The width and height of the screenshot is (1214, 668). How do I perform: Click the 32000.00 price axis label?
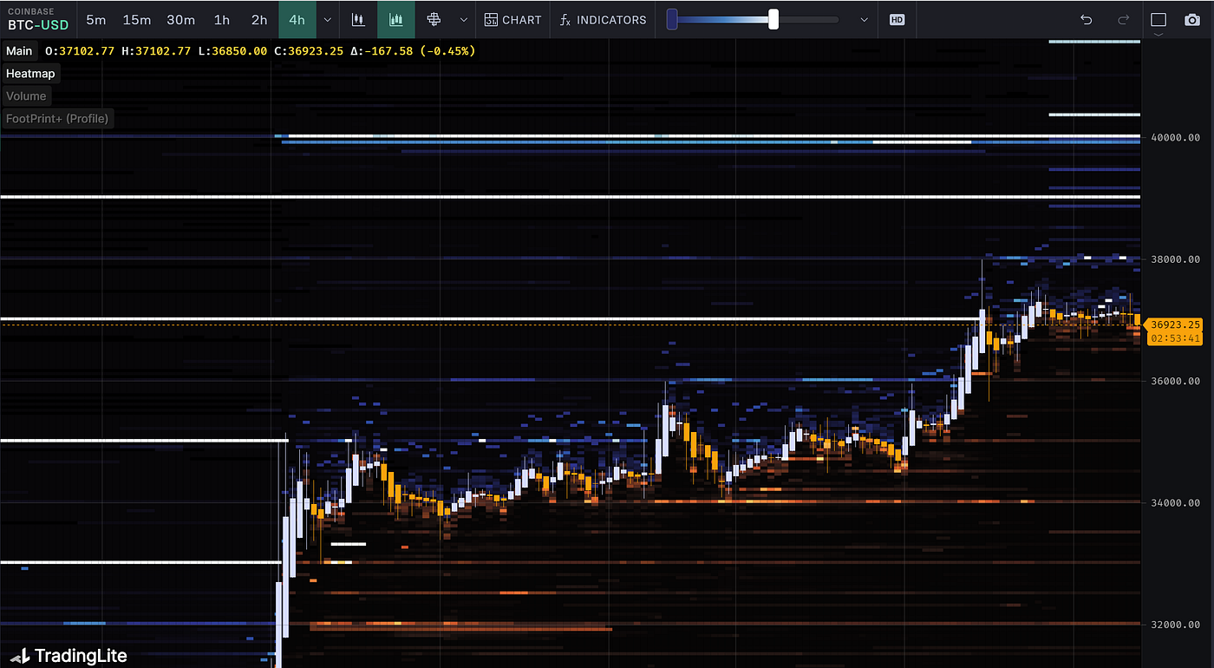click(1176, 625)
